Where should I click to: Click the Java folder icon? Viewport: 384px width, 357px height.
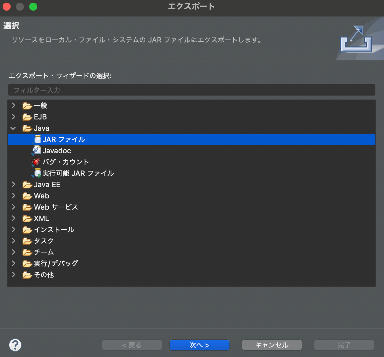27,128
